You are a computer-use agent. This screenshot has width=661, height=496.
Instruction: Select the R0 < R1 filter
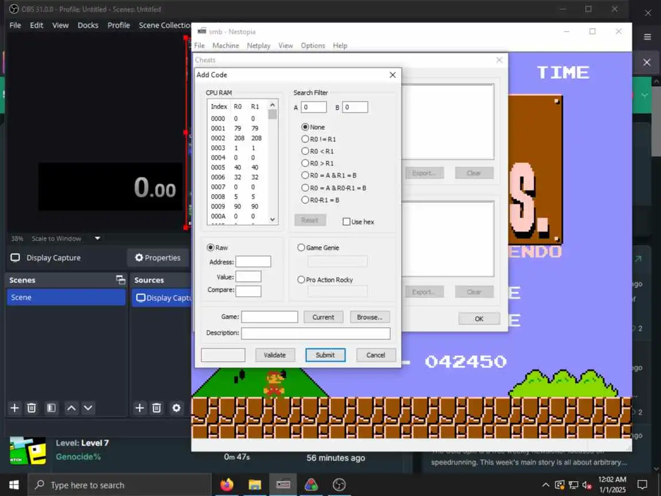coord(317,151)
